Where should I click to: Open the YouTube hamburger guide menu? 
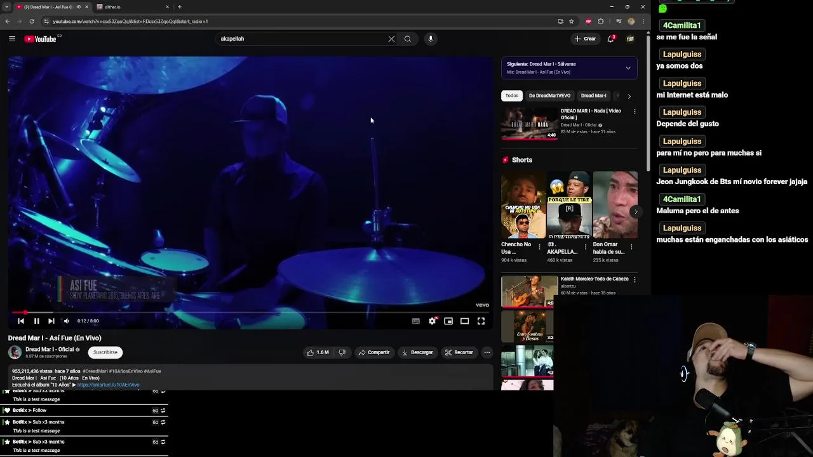tap(12, 39)
